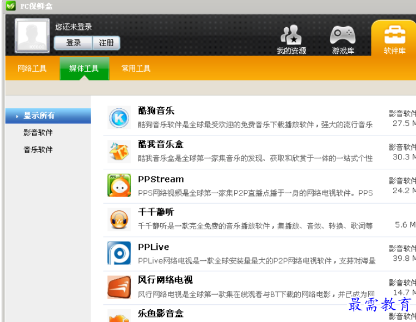Open the 风行网络电视 title

click(165, 280)
